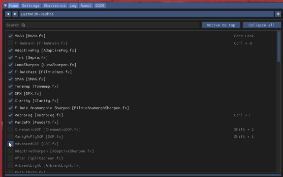Open the D3D9 tab
283x177 pixels.
[99, 5]
